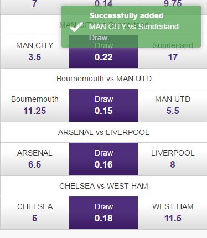The image size is (207, 238).
Task: Toggle Draw 0.18 for CHELSEA vs WEST HAM
Action: (x=103, y=213)
